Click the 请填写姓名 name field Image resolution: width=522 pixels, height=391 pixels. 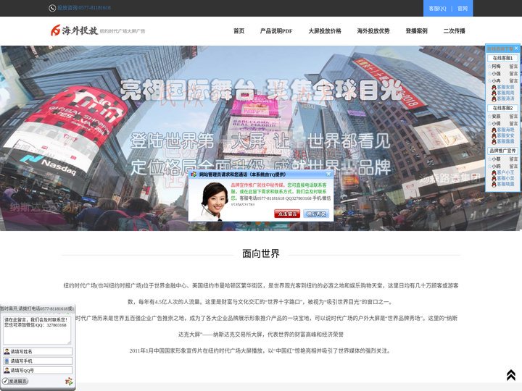[x=38, y=351]
